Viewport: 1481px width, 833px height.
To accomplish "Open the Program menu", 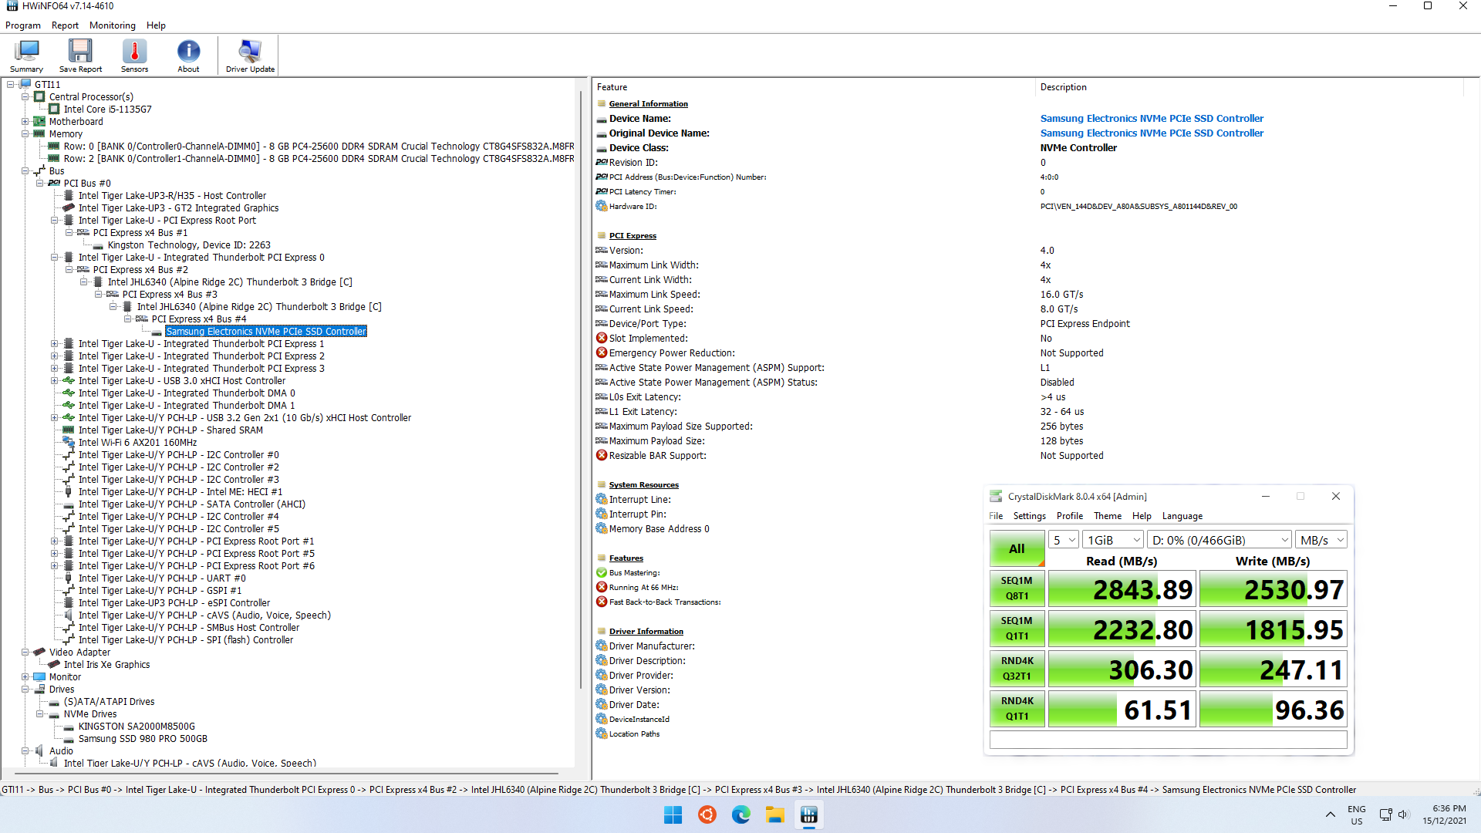I will [23, 25].
